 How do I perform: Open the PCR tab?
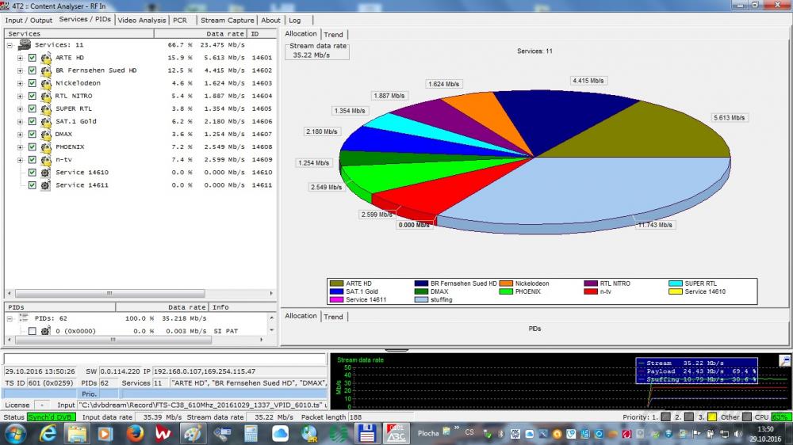point(180,21)
